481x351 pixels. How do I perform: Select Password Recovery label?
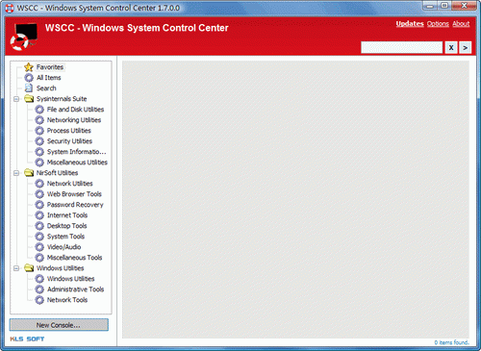click(x=75, y=205)
